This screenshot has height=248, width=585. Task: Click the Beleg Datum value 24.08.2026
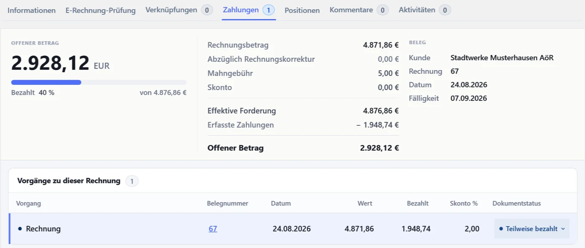pyautogui.click(x=469, y=85)
